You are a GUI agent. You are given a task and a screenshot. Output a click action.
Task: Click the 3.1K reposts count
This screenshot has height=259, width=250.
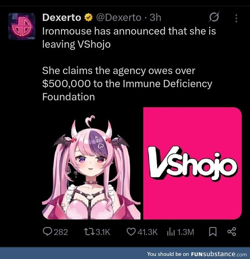[x=103, y=232]
